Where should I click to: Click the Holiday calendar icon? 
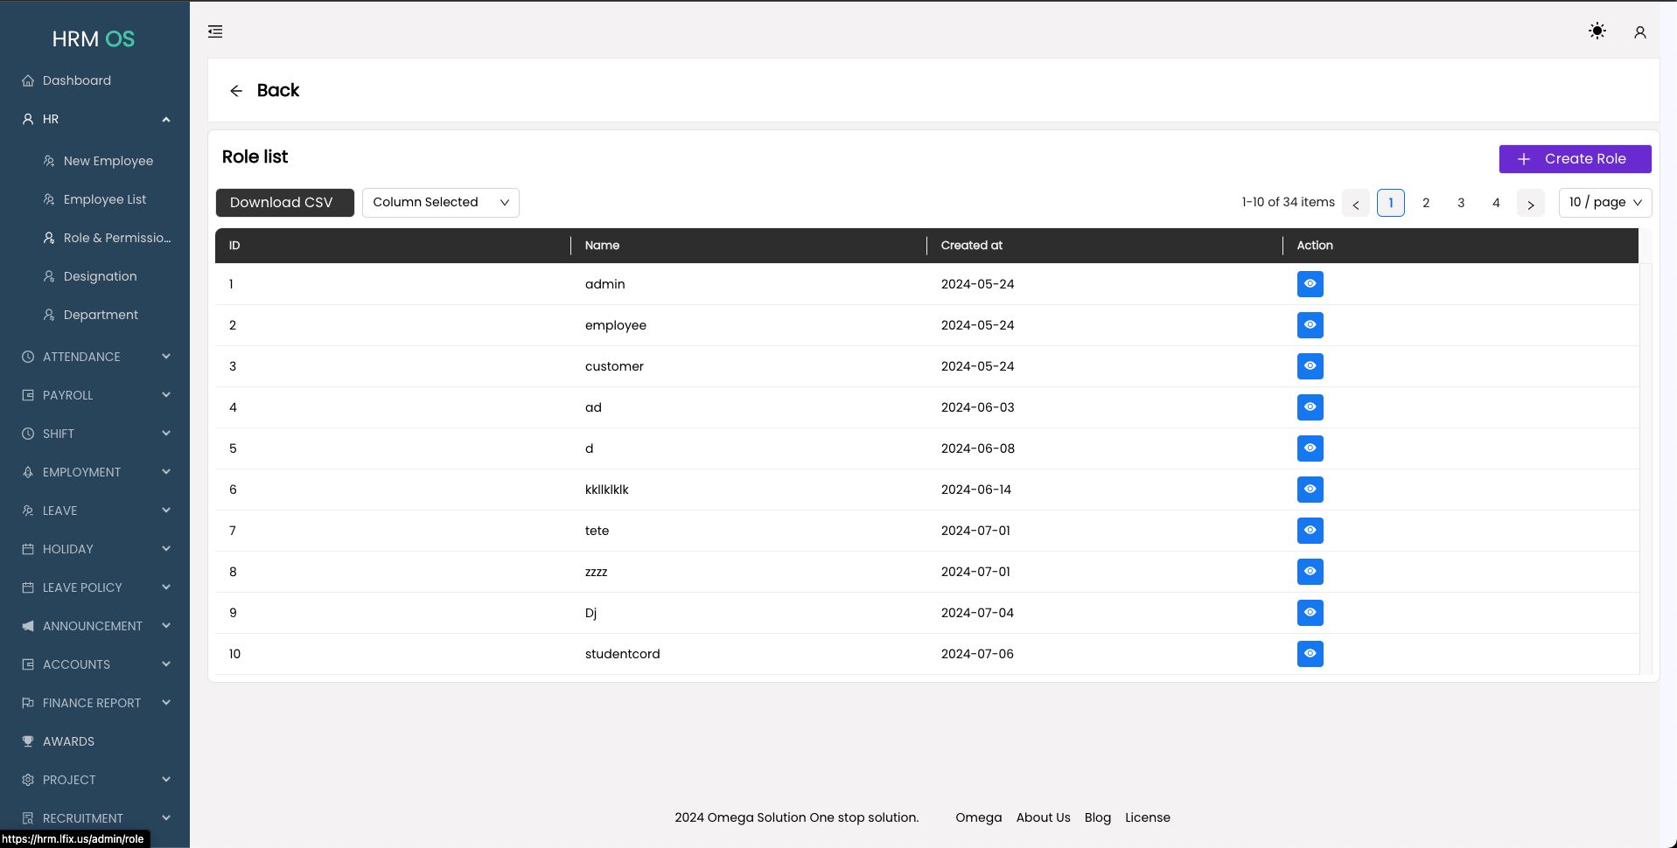point(28,549)
